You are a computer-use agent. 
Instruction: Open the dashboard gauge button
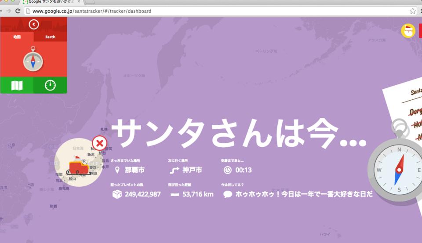(x=50, y=85)
